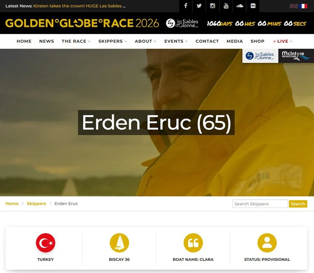This screenshot has width=314, height=273.
Task: Click the BOAT NAME: CLARA label
Action: [x=193, y=259]
